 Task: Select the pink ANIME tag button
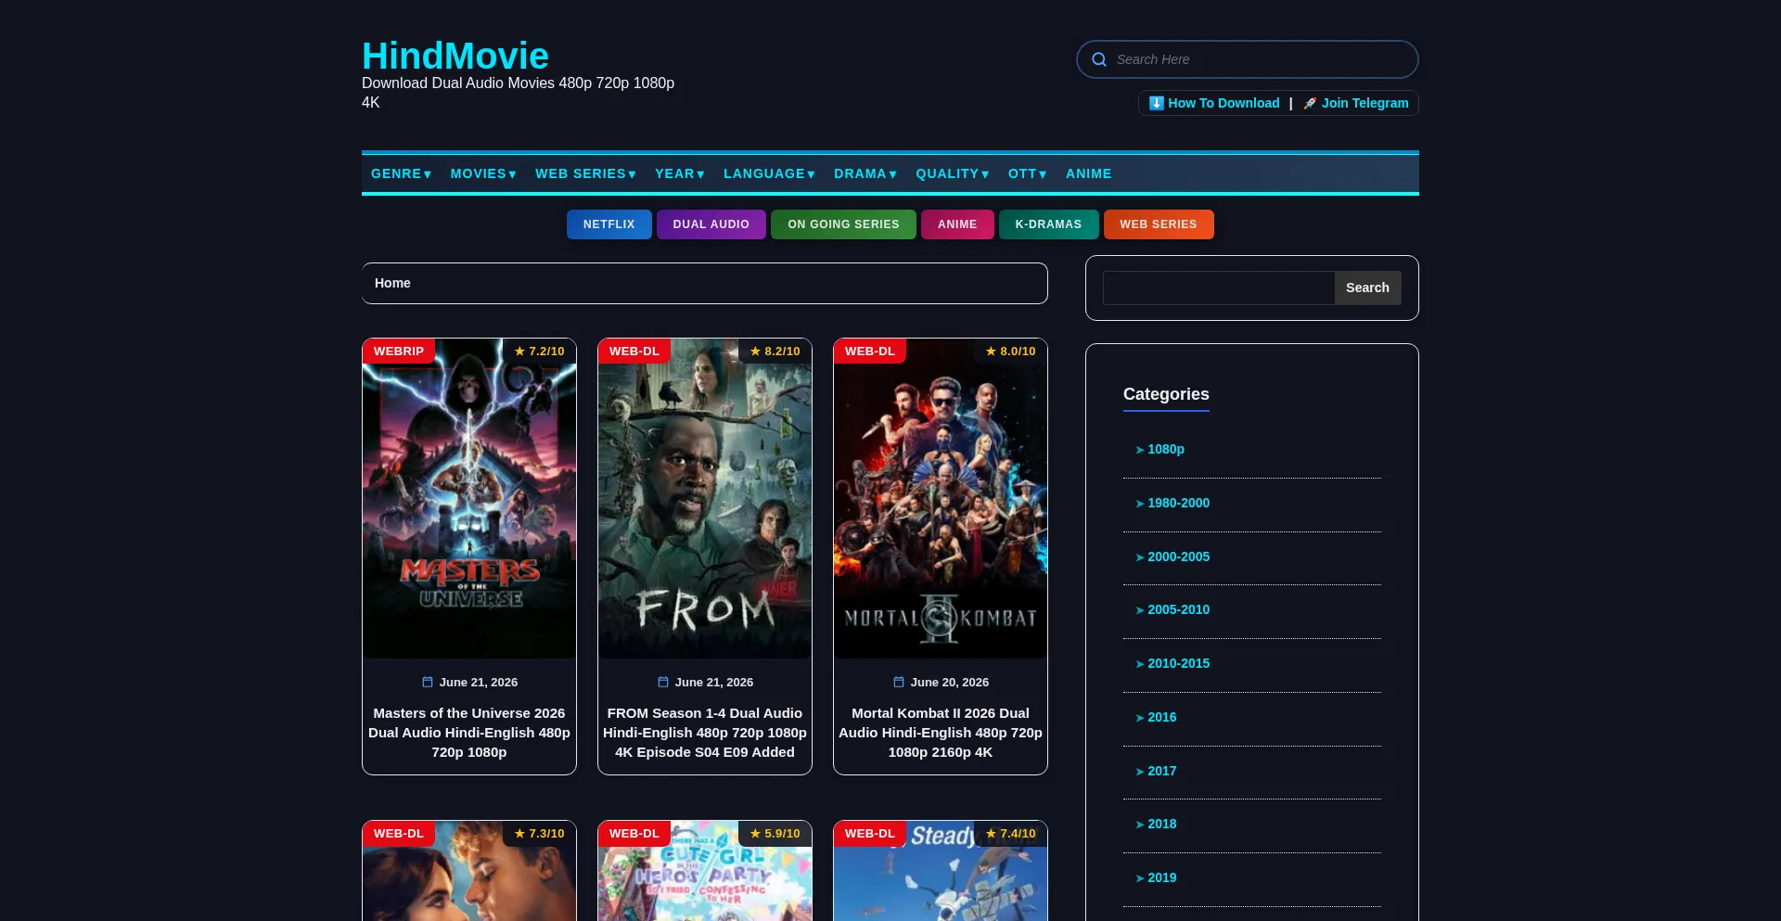pos(957,224)
